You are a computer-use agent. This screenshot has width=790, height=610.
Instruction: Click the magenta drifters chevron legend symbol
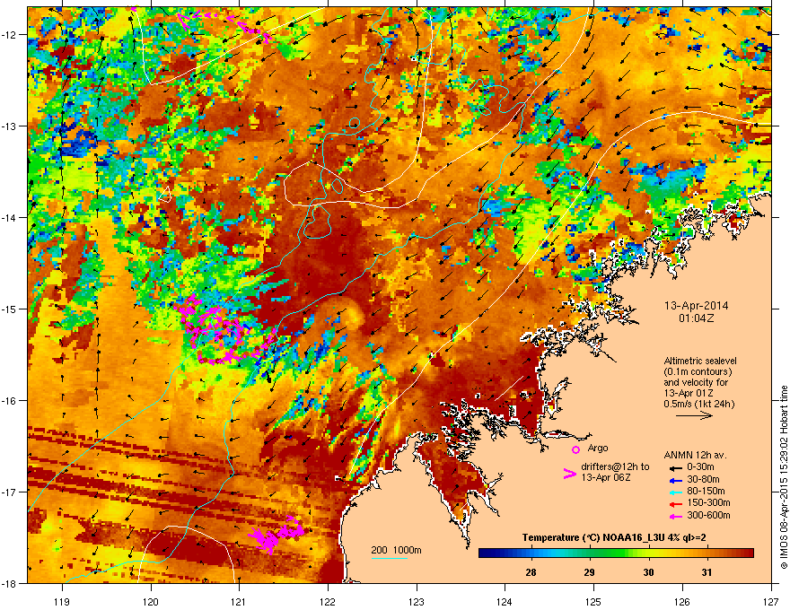coord(569,474)
